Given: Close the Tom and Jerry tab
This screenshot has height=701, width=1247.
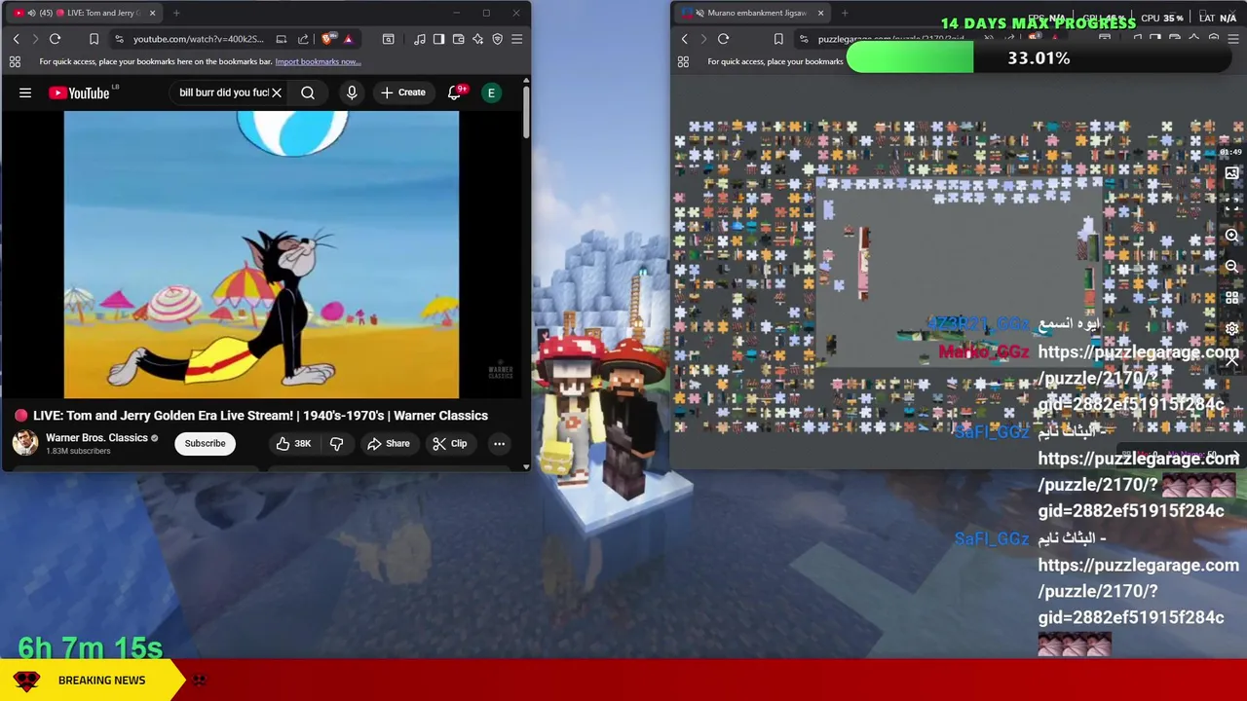Looking at the screenshot, I should [152, 13].
